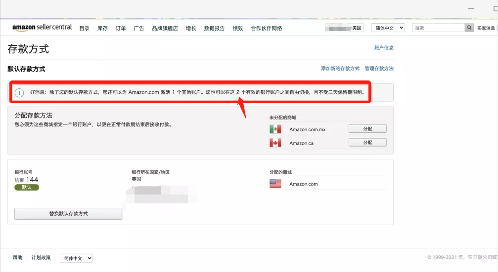Click the 计划政策 footer link

pyautogui.click(x=41, y=257)
